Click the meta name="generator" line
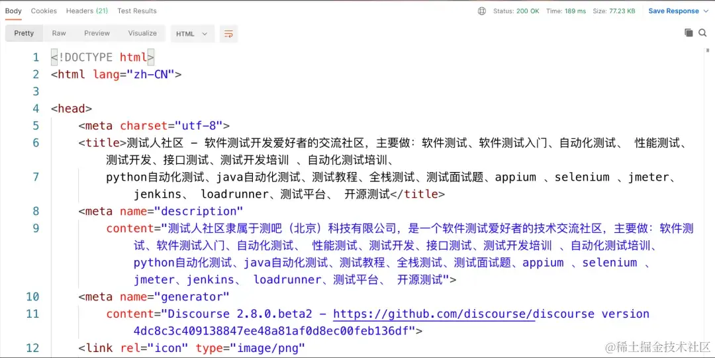This screenshot has height=358, width=715. point(154,297)
